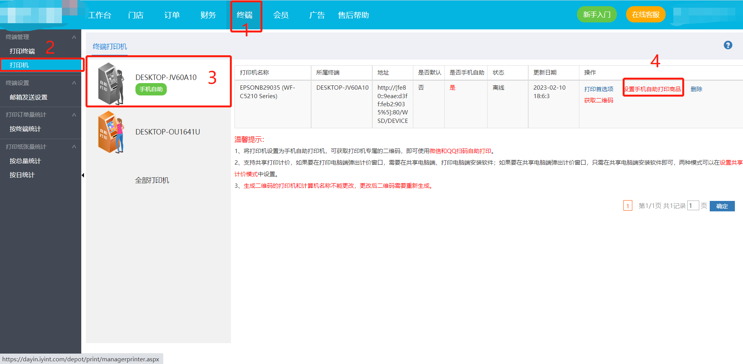Open the 广告 menu
The height and width of the screenshot is (364, 743).
[317, 15]
